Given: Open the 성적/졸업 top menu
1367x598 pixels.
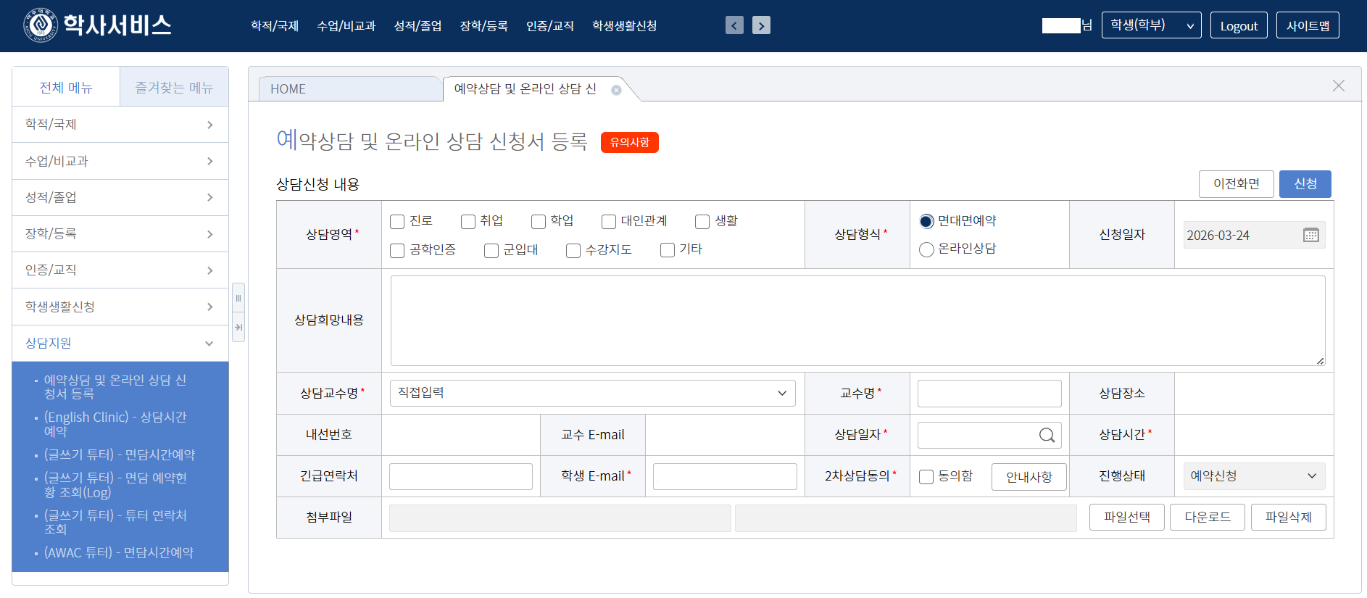Looking at the screenshot, I should click(x=417, y=26).
